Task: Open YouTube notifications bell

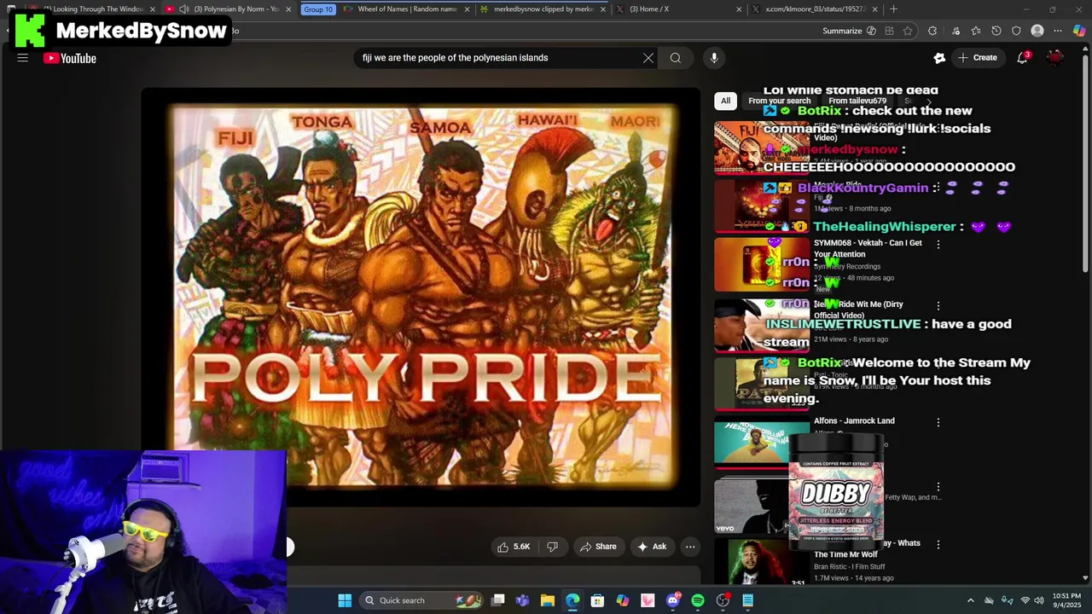Action: pyautogui.click(x=1022, y=58)
